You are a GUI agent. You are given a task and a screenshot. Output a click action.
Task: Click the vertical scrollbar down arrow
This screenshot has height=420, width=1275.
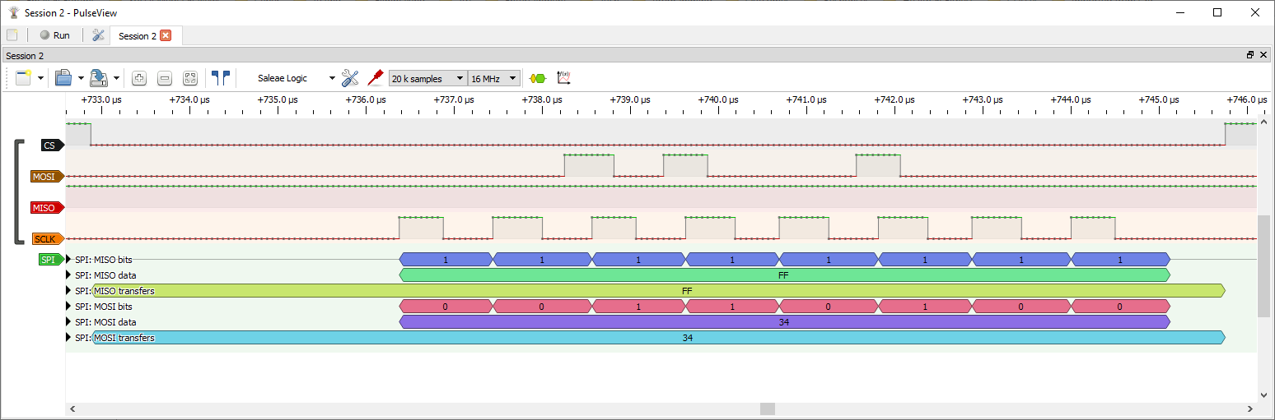pos(1264,395)
